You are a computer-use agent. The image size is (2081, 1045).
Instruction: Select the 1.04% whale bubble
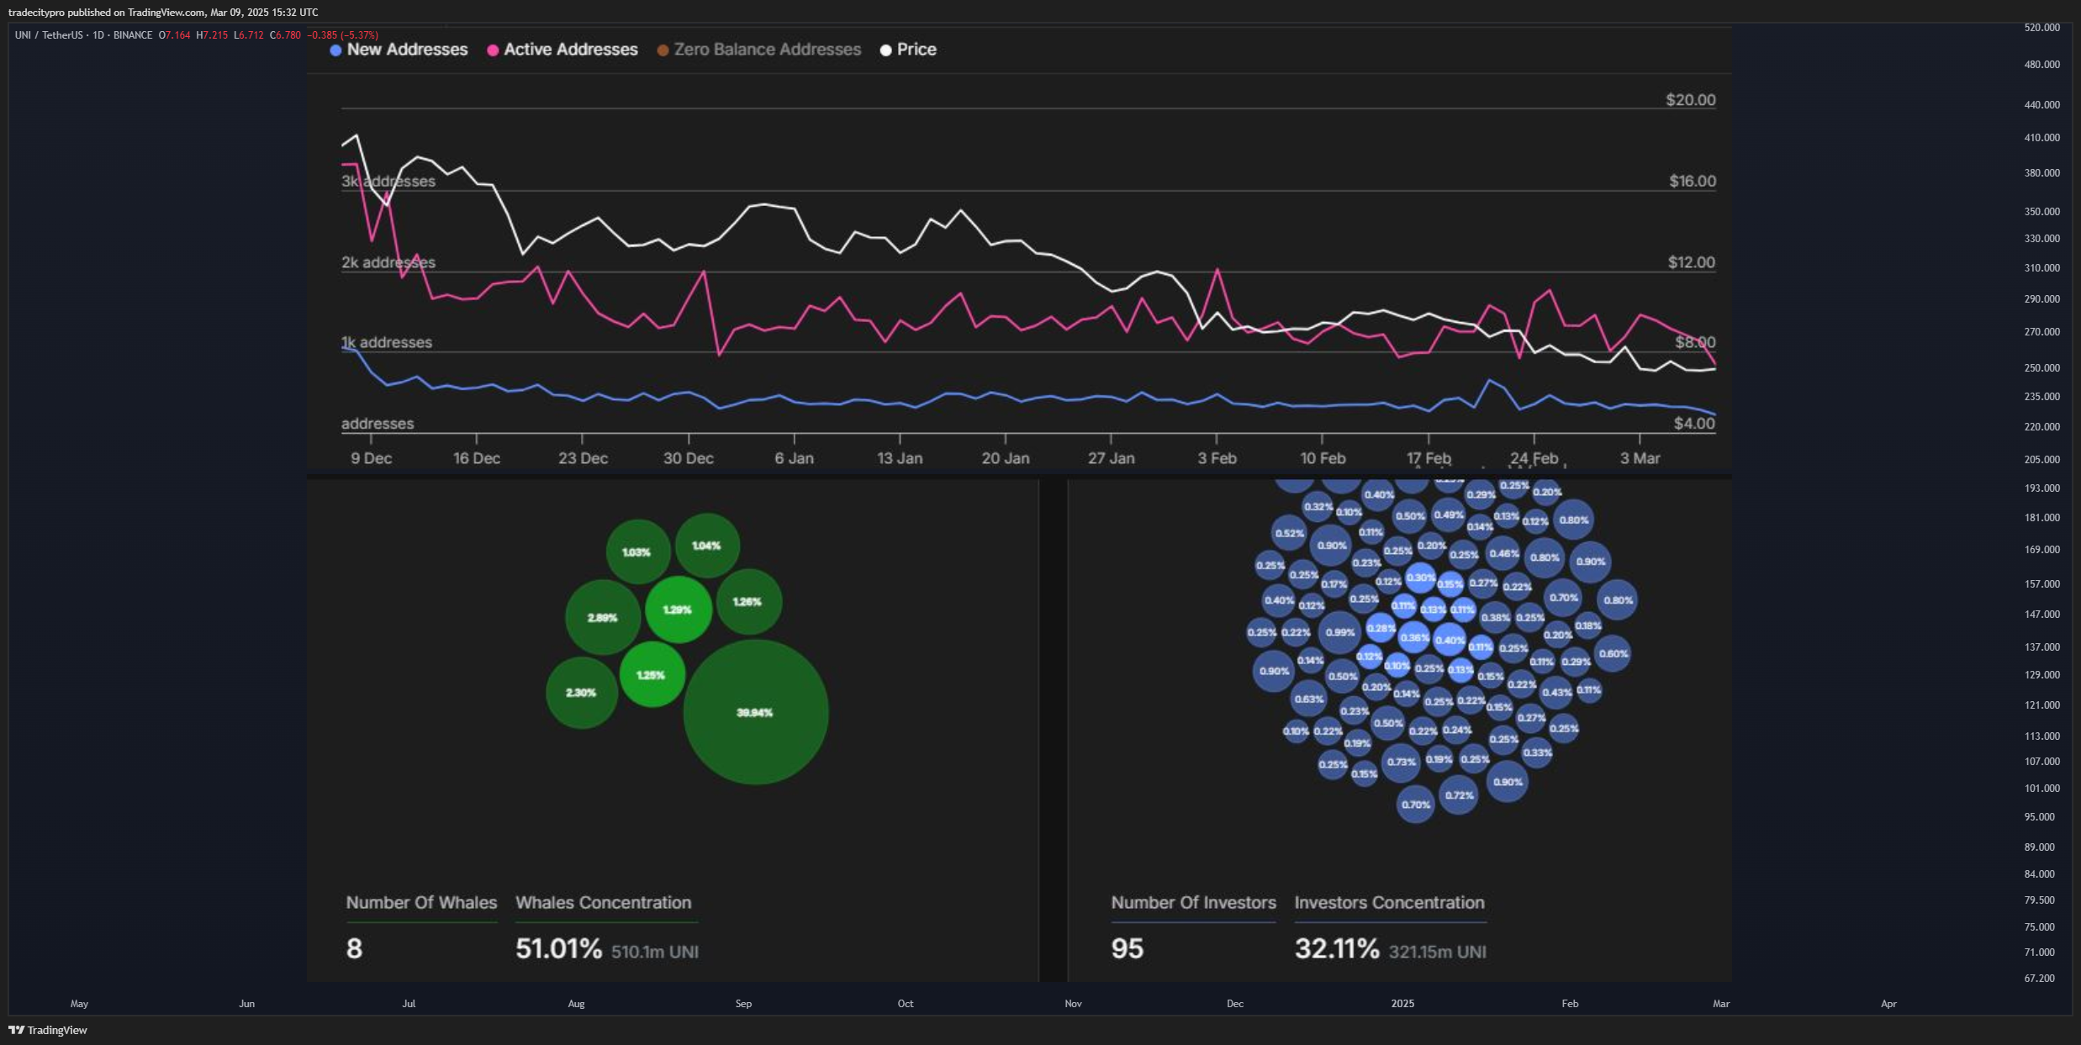pos(707,546)
